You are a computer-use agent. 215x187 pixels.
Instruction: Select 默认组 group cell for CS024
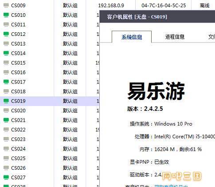[70, 149]
